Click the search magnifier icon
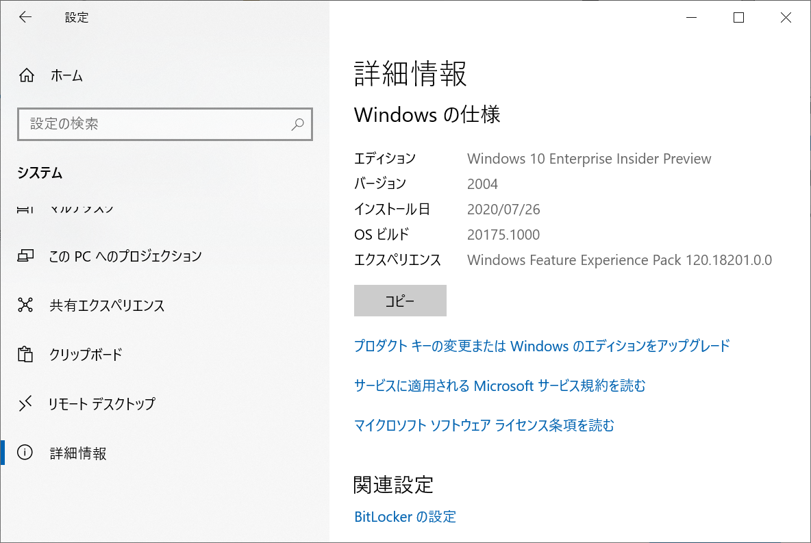 point(297,124)
